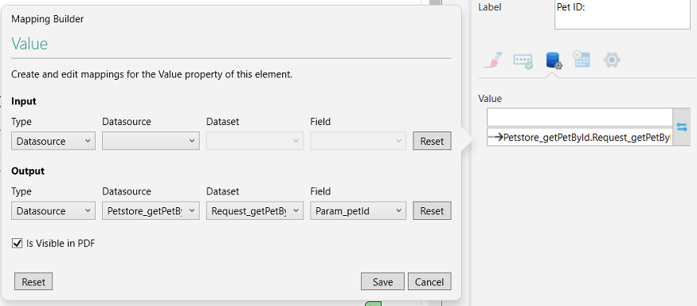Select the Petstore_getPetById mapping entry

580,137
